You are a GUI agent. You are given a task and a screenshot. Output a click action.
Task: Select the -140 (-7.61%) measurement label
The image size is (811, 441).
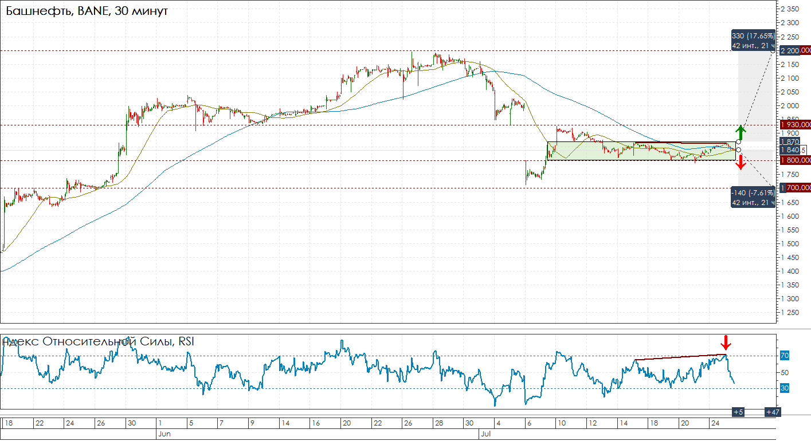click(753, 198)
